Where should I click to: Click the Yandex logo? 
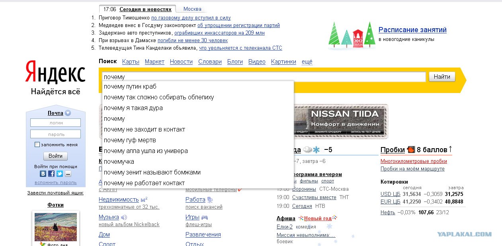click(x=55, y=73)
